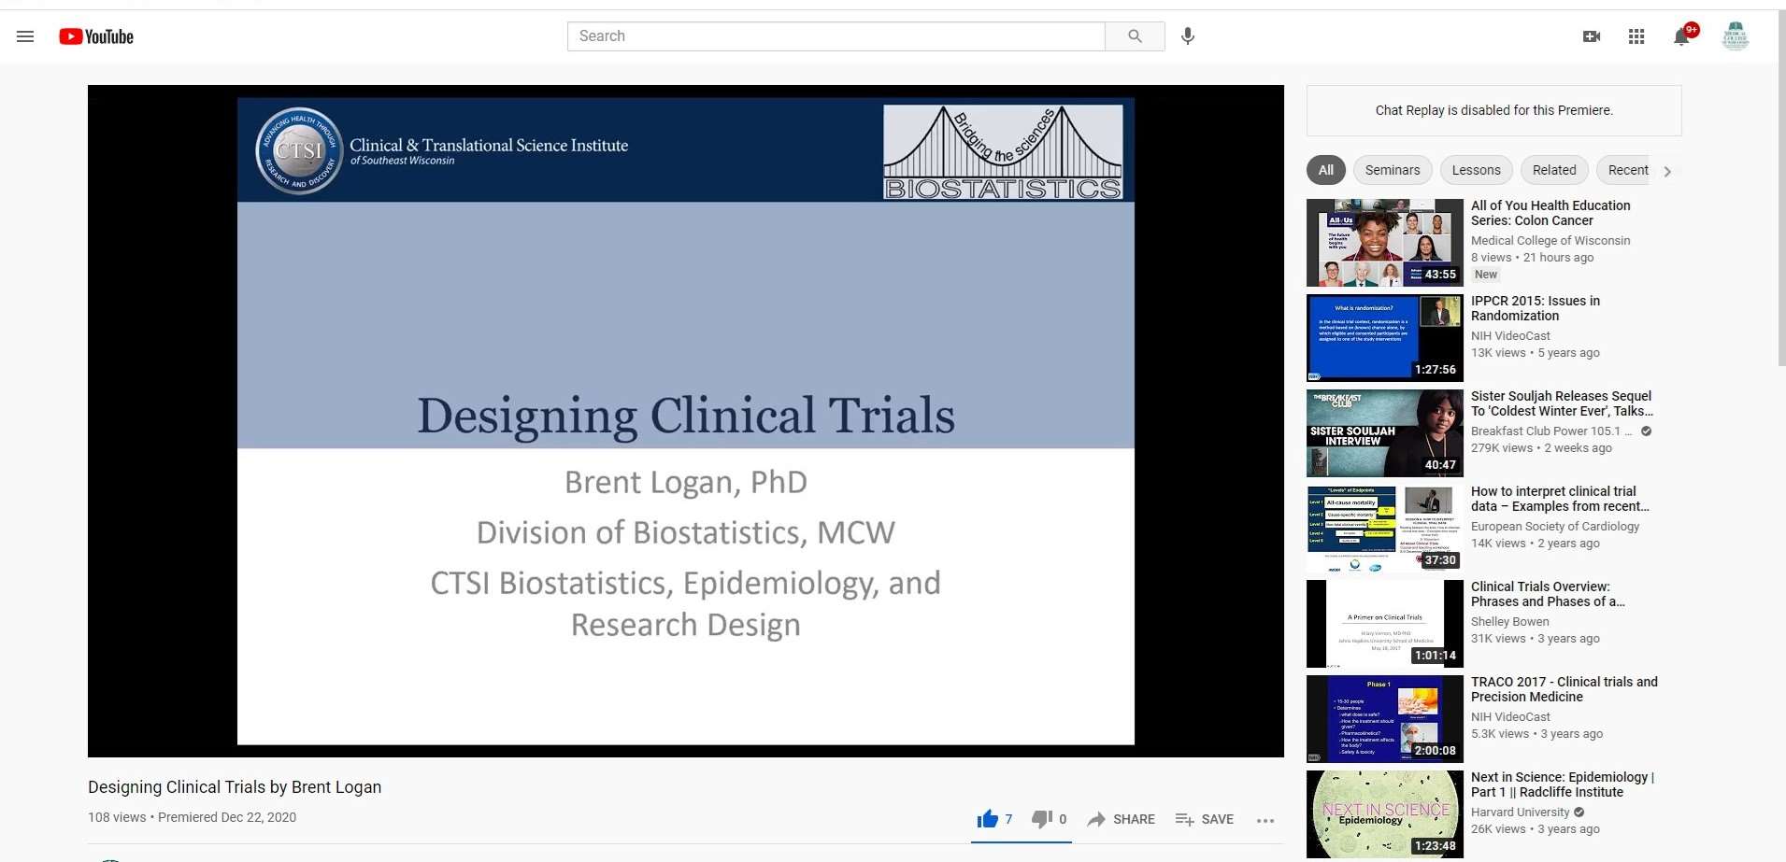Open the YouTube apps grid
1786x862 pixels.
(x=1636, y=36)
